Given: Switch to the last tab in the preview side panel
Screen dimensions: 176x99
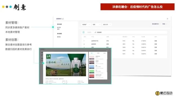Looking at the screenshot, I should (105, 53).
